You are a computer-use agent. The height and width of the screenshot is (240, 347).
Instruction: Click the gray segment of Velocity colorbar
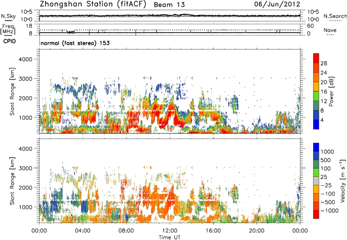point(316,181)
